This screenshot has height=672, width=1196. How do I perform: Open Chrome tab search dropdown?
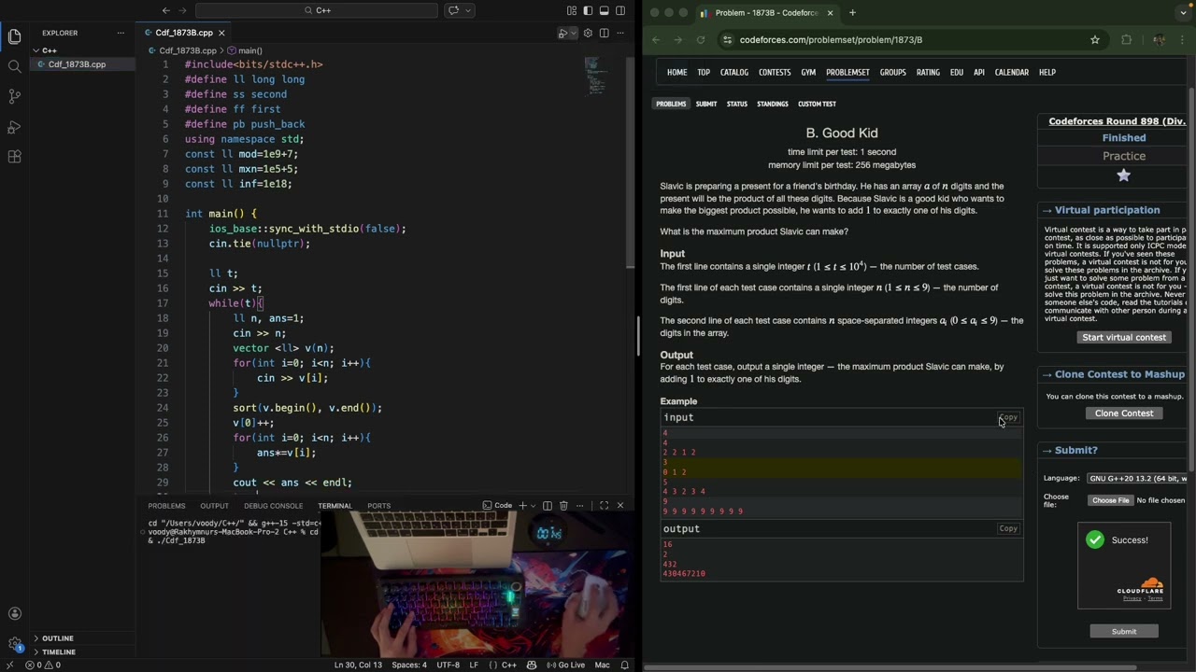tap(1184, 13)
